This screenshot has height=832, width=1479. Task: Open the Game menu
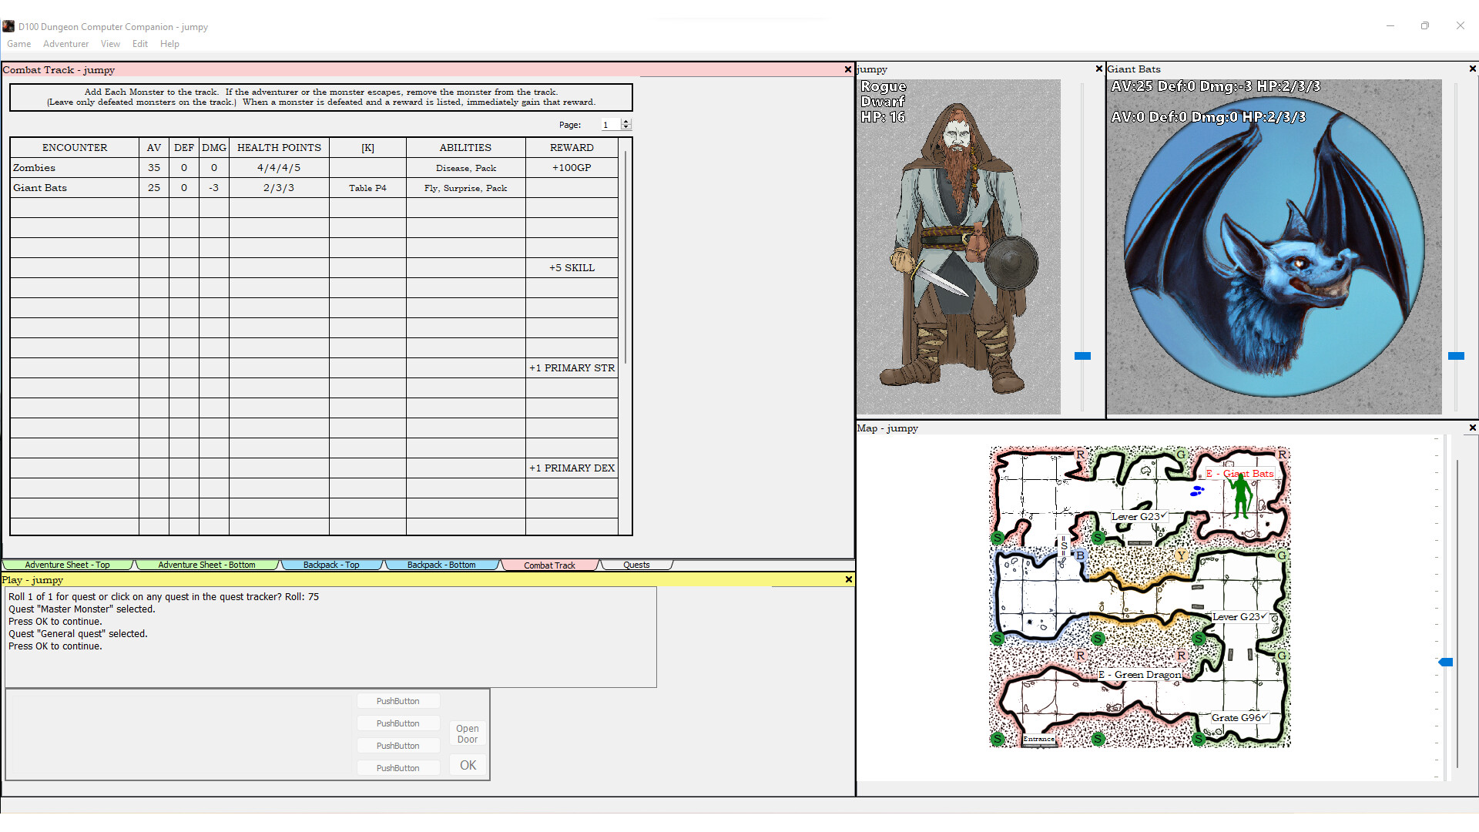[x=18, y=44]
